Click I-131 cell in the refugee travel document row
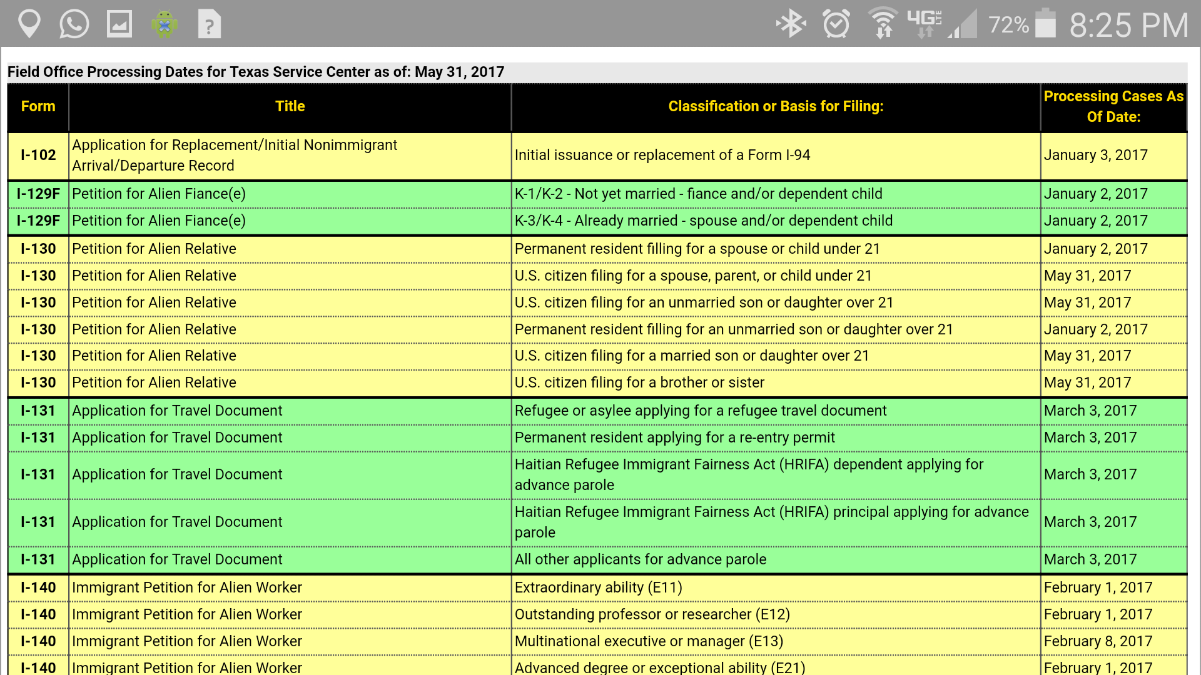Screen dimensions: 1201x675 (38, 411)
